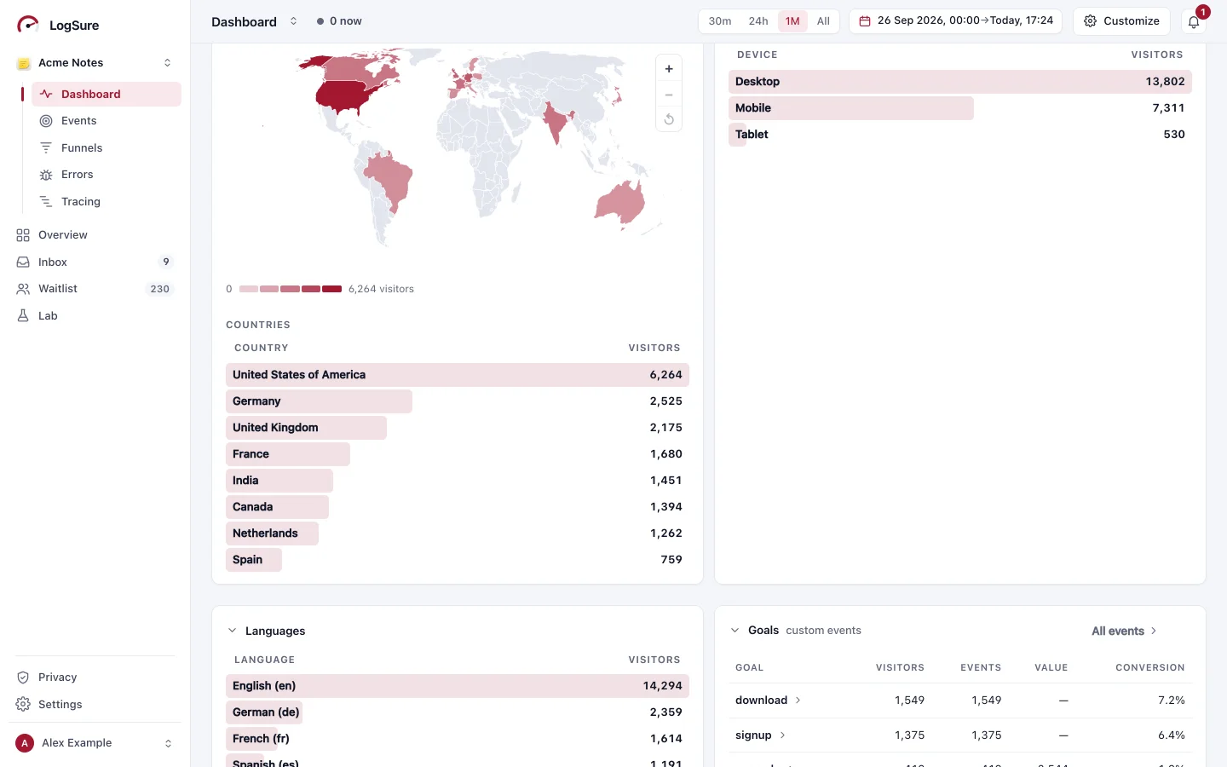Open the Privacy page
The image size is (1227, 767).
coord(95,678)
